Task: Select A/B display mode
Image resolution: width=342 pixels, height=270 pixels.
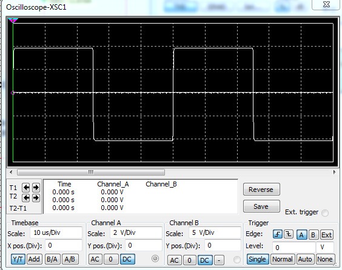Action: pos(70,259)
